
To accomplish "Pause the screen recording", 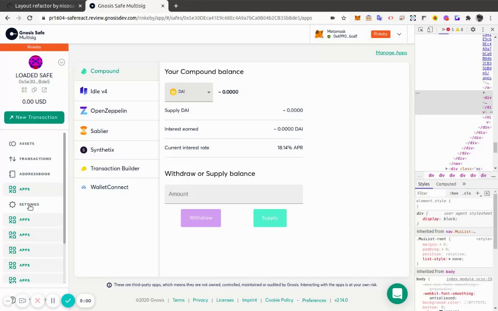I will (53, 301).
